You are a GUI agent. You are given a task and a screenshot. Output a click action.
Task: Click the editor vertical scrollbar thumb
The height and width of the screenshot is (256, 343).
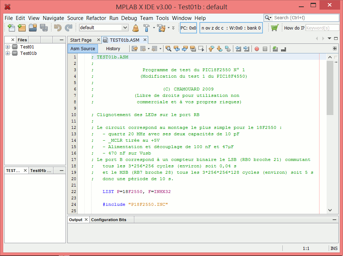point(330,87)
